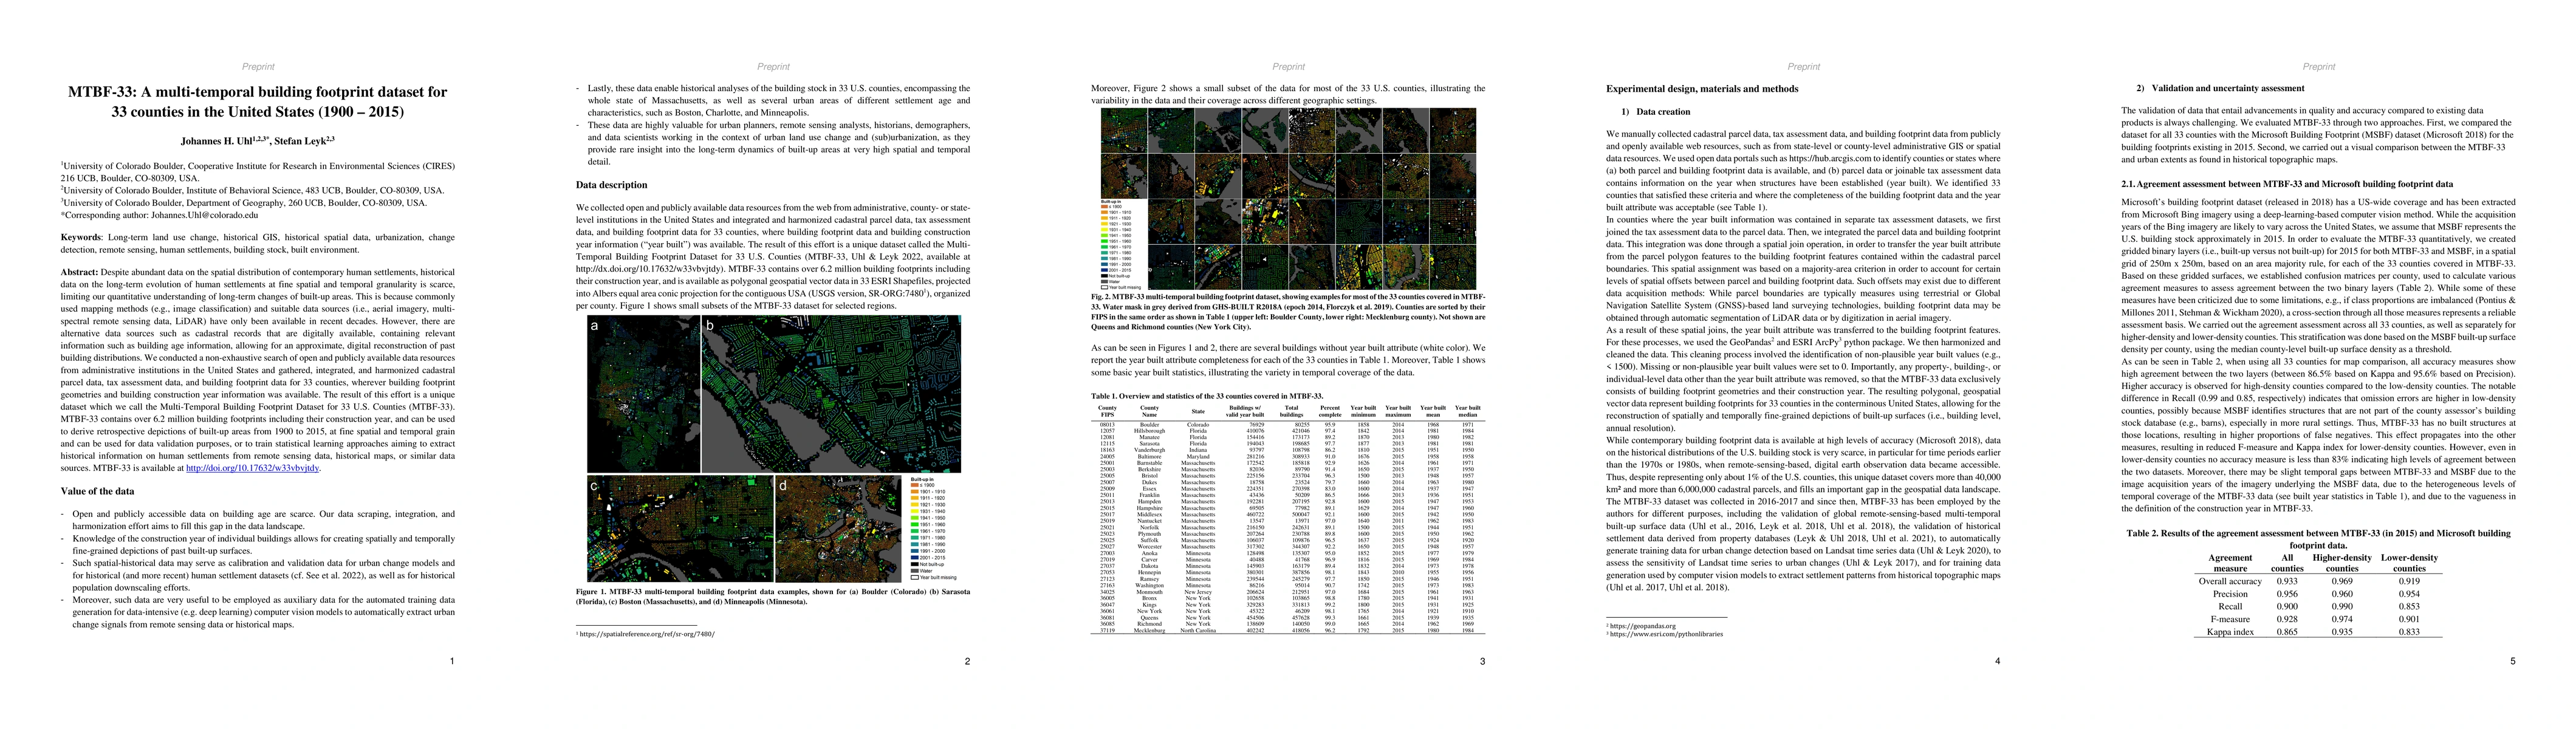Click 'Mecklenburg' in Table 1 county names
The height and width of the screenshot is (729, 2576).
point(1150,631)
